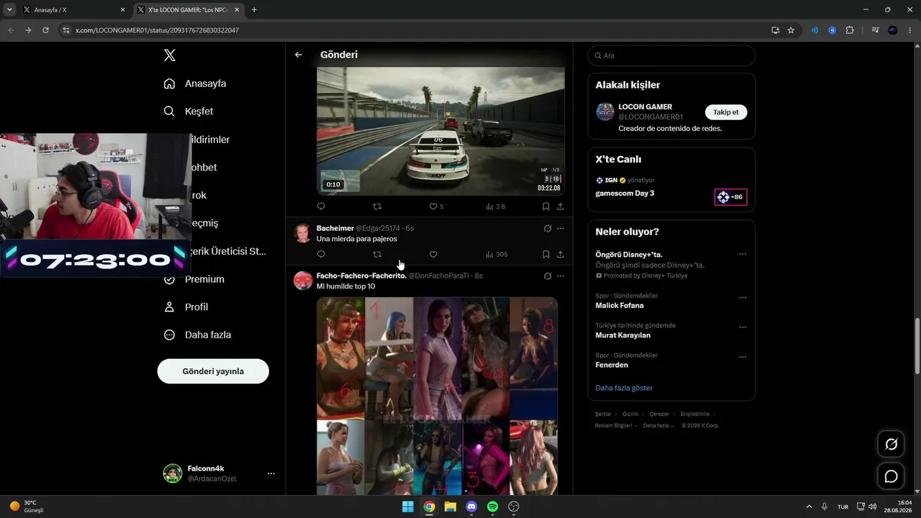921x518 pixels.
Task: Click the volume icon in system tray
Action: (x=873, y=506)
